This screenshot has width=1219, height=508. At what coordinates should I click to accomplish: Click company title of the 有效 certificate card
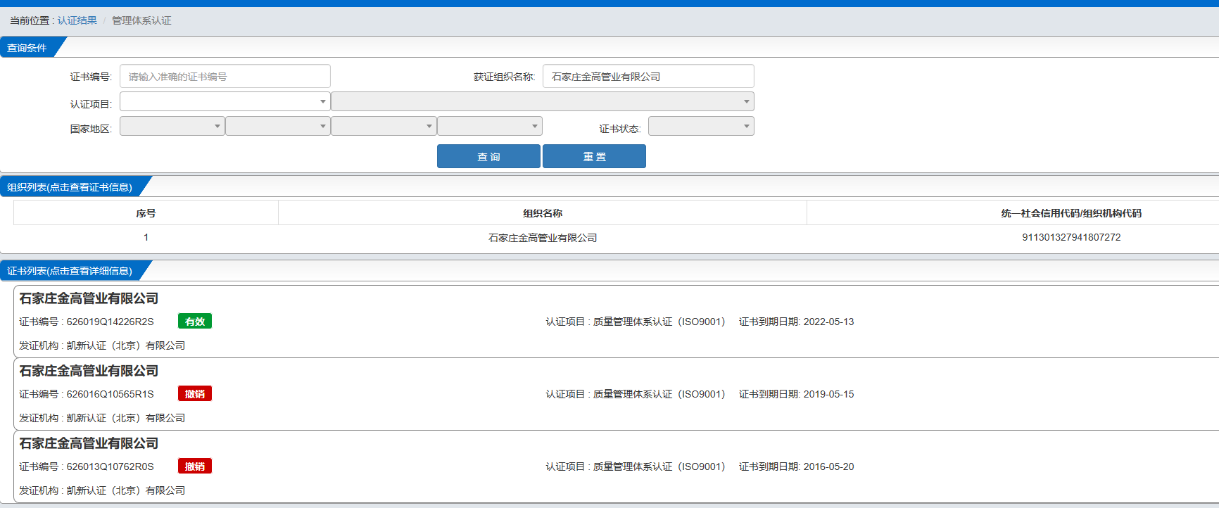pyautogui.click(x=89, y=298)
